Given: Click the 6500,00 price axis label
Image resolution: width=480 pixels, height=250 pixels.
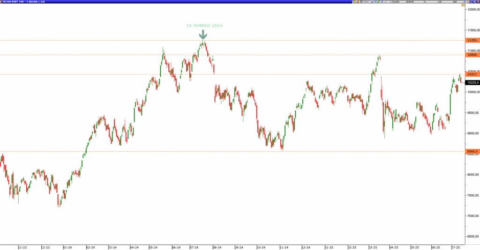Looking at the screenshot, I should 473,236.
